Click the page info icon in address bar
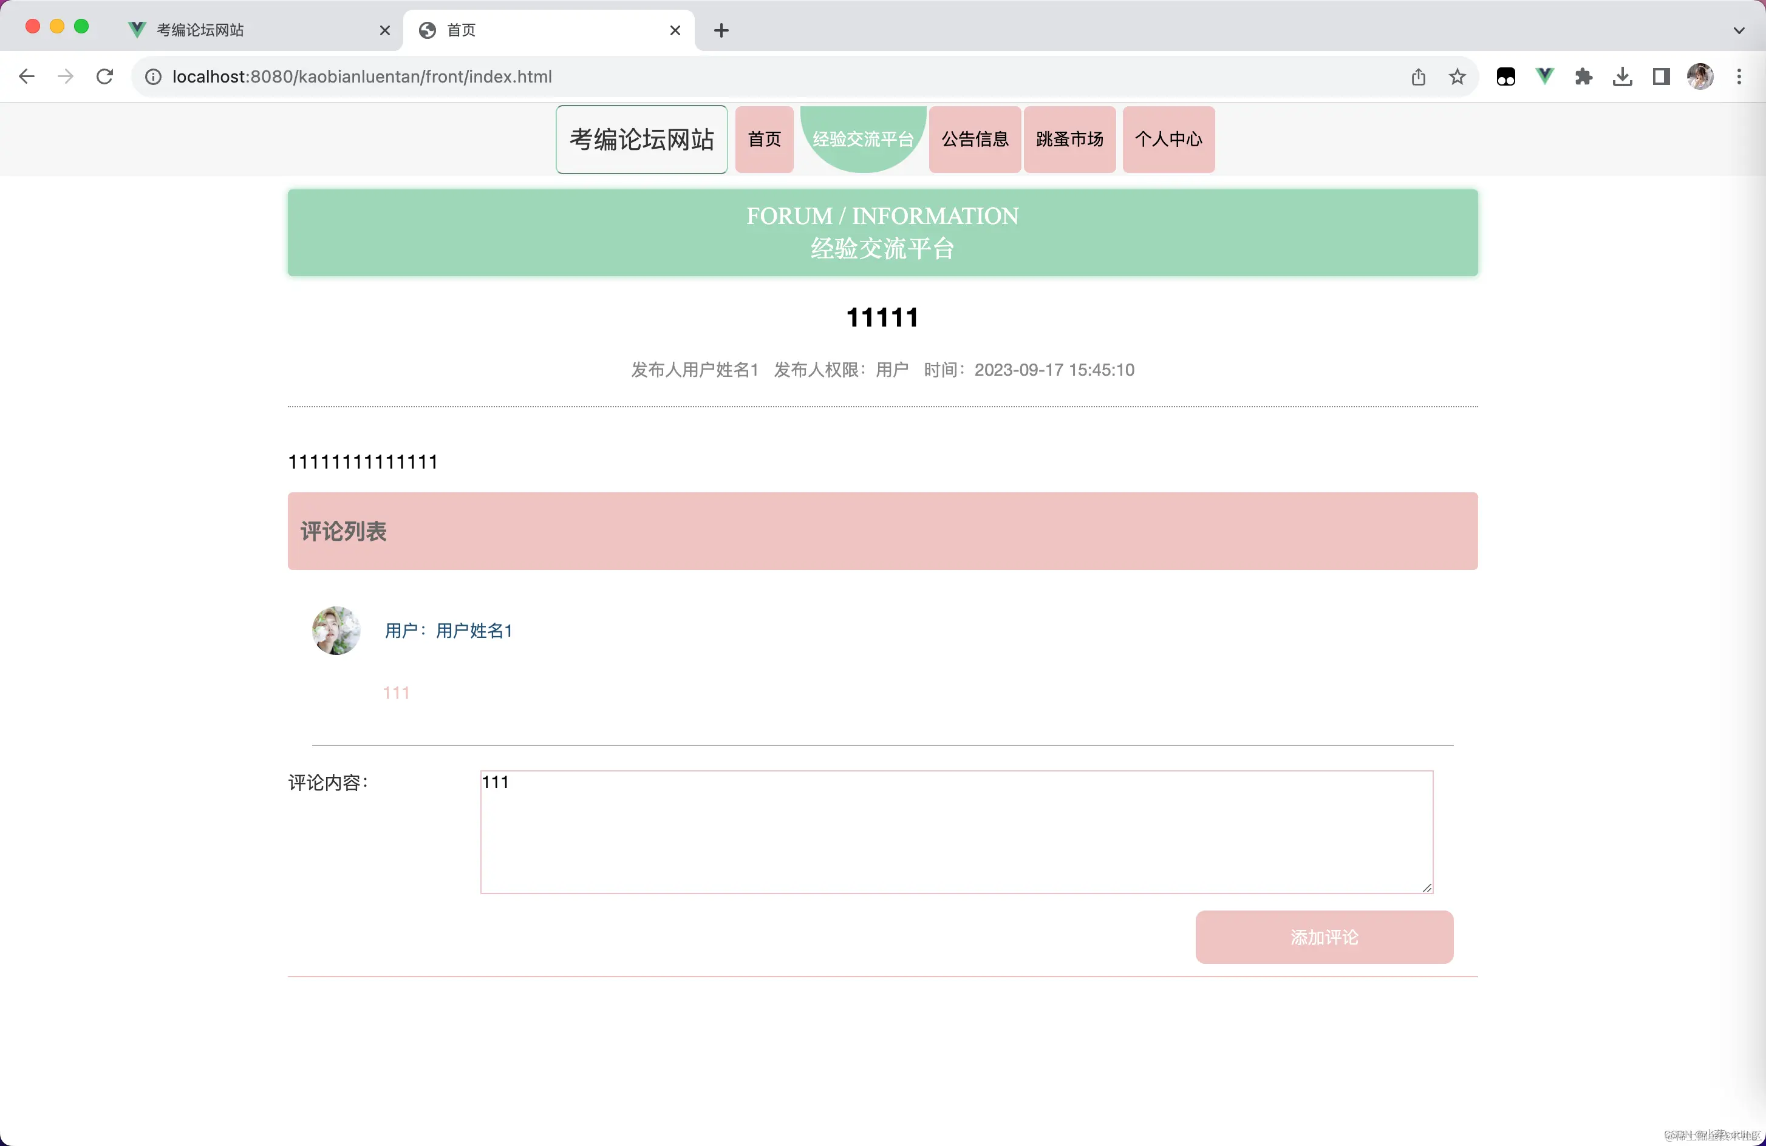Screen dimensions: 1766x1146 (x=153, y=76)
